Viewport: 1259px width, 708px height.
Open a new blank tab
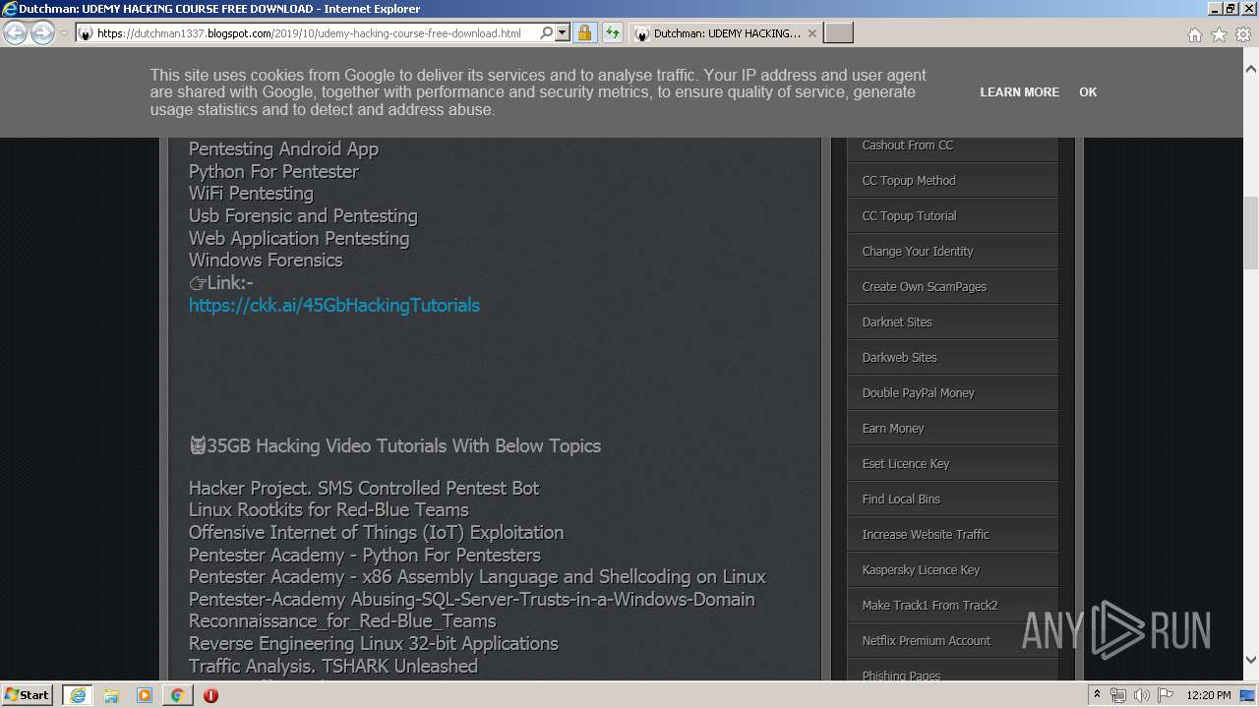tap(838, 33)
